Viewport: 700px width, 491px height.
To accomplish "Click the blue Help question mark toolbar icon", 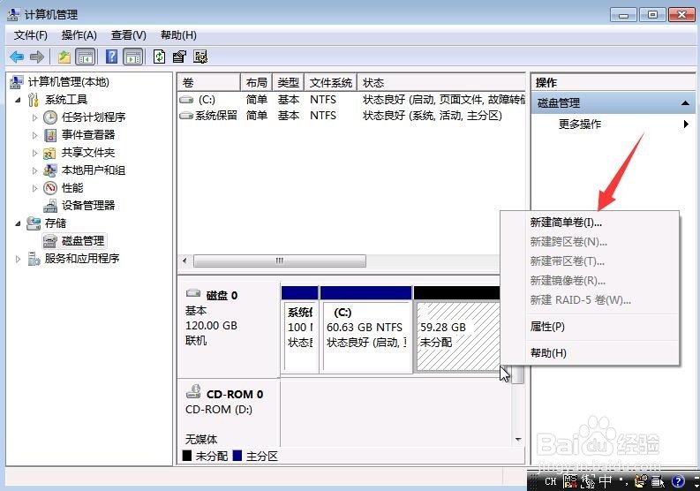I will (111, 57).
